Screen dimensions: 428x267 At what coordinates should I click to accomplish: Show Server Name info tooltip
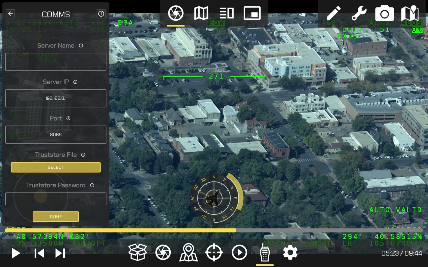tap(81, 46)
